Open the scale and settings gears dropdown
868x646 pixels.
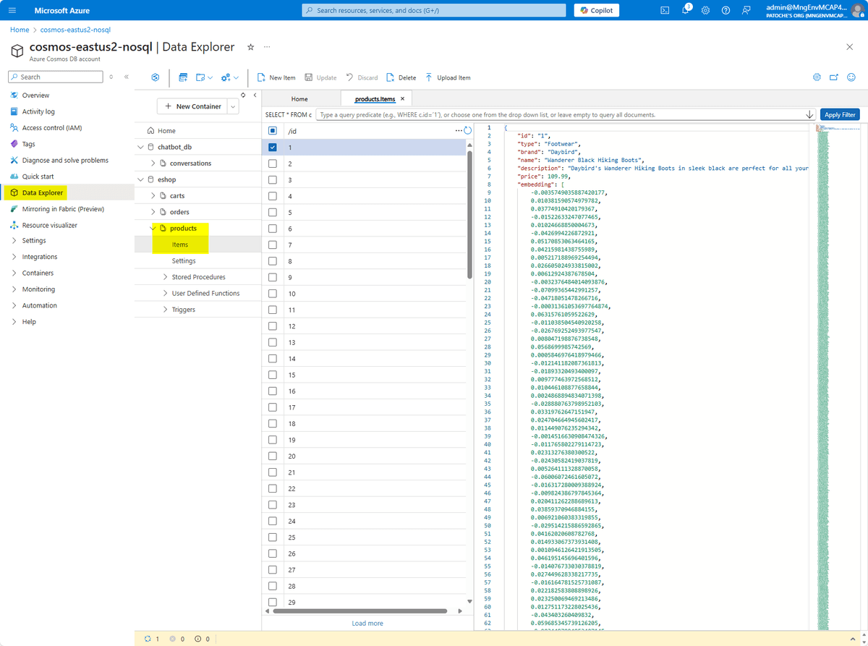[230, 77]
